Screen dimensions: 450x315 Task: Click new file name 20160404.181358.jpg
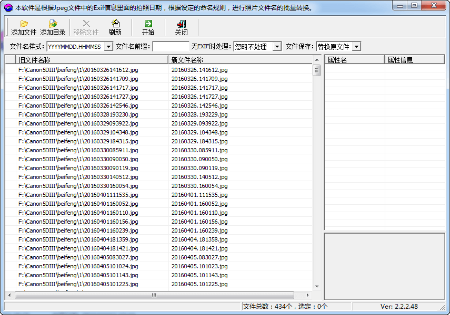coord(199,239)
